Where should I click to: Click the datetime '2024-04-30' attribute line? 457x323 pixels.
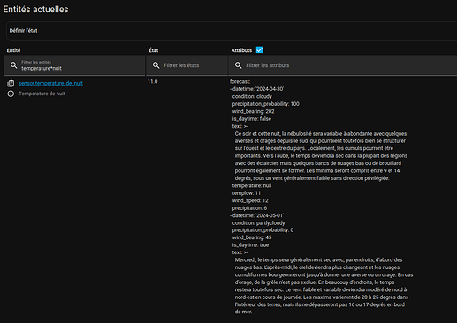[257, 89]
